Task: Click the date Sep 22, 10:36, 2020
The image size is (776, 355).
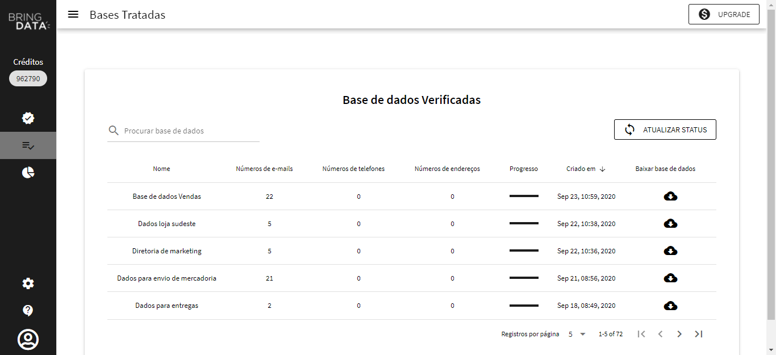Action: click(586, 251)
